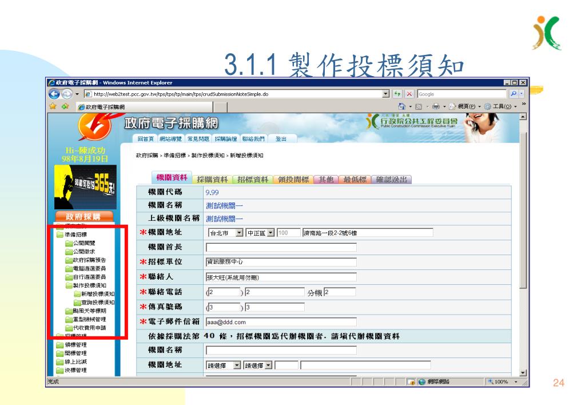Click the Home house icon in toolbar

coord(402,106)
